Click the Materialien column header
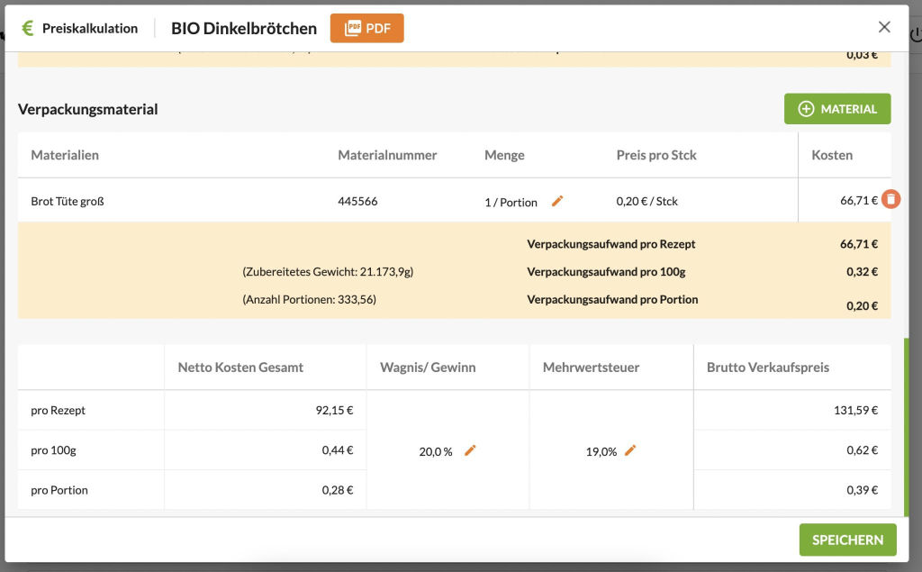 pyautogui.click(x=65, y=155)
